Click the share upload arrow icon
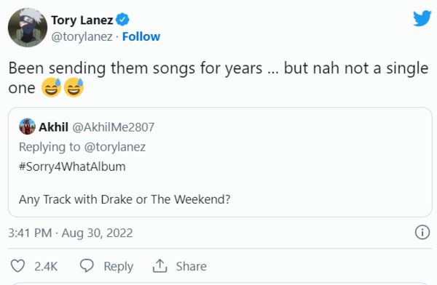 click(160, 266)
